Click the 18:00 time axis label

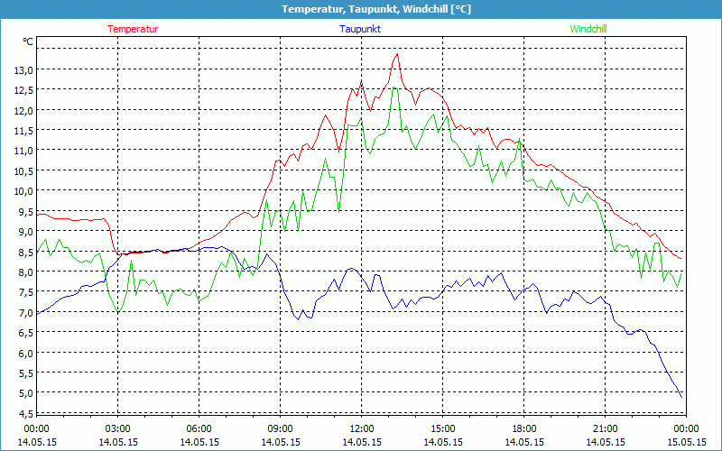pyautogui.click(x=524, y=428)
